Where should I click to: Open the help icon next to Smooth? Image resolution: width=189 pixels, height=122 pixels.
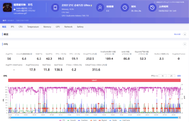[31, 54]
